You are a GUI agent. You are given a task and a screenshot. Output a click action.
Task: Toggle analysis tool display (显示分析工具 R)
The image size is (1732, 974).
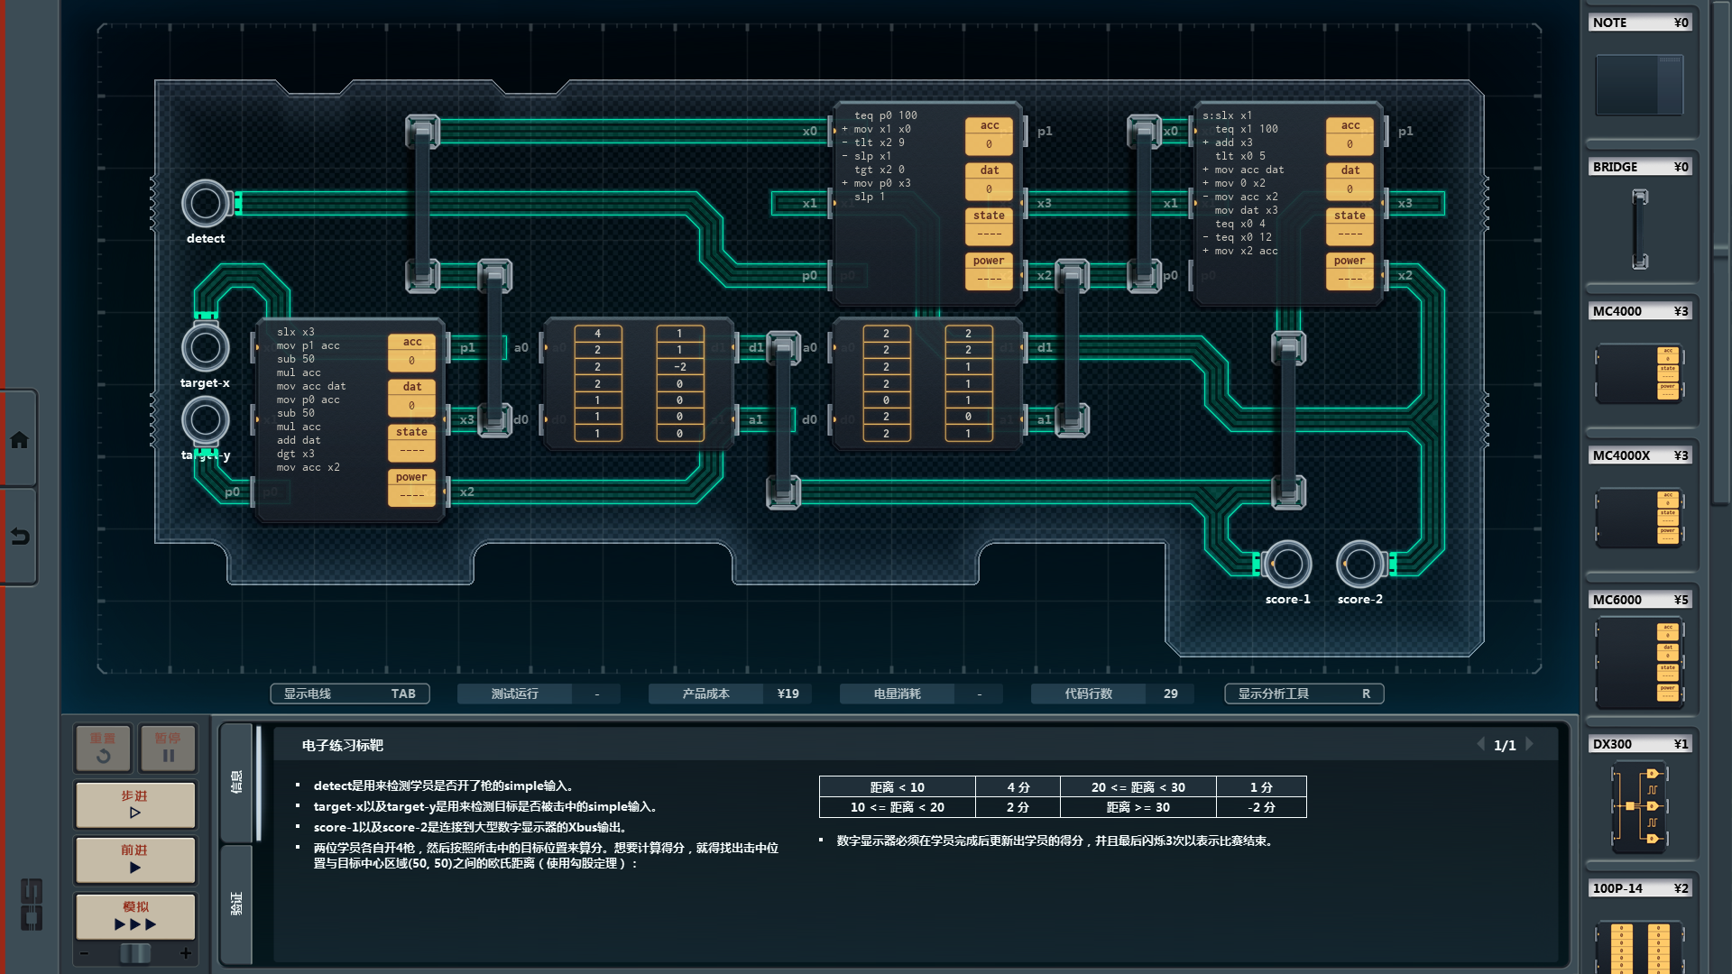pos(1304,694)
